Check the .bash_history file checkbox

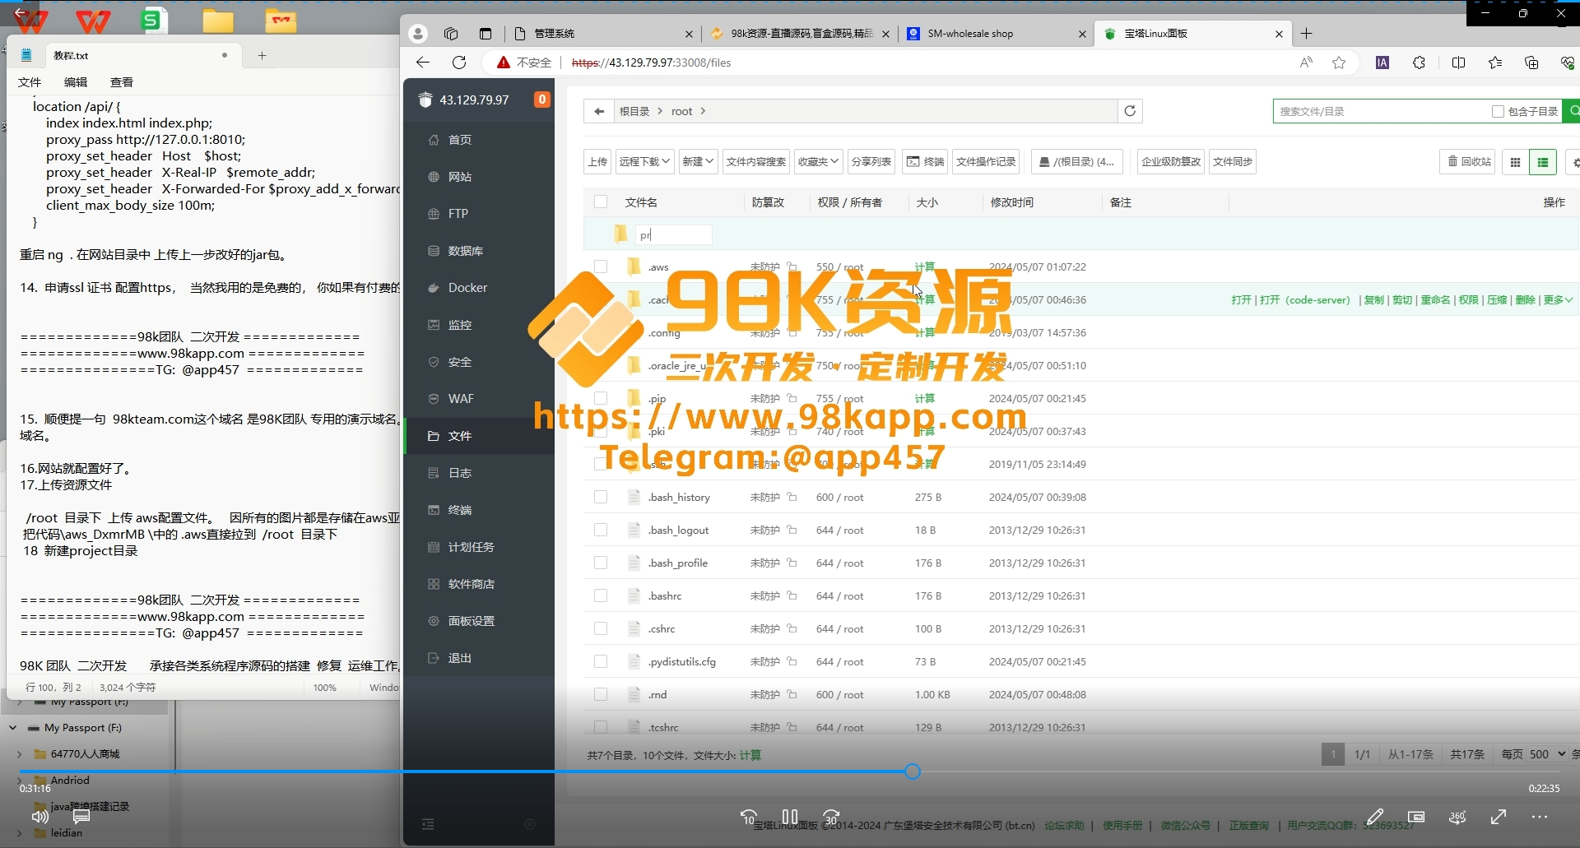pos(601,497)
